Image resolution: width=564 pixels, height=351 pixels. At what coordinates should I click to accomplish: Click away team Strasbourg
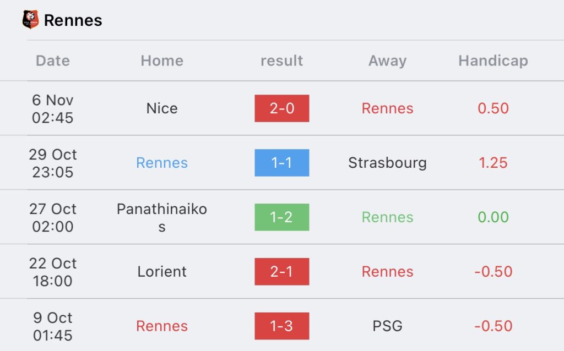(387, 163)
